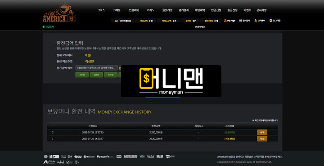The height and width of the screenshot is (166, 324).
Task: Click the 환전금액 column header
Action: 156,126
